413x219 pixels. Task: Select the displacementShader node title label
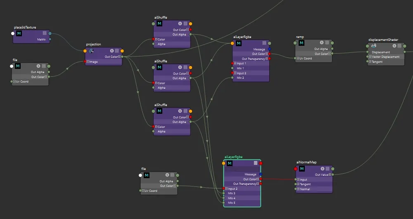click(x=383, y=40)
